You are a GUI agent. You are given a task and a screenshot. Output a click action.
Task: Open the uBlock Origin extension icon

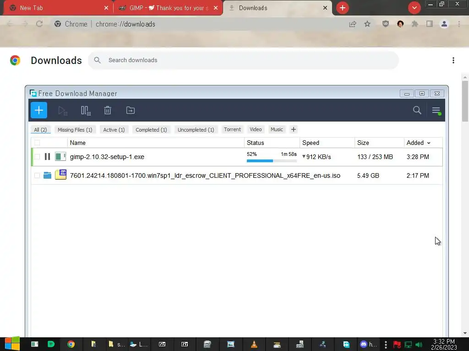pos(386,24)
